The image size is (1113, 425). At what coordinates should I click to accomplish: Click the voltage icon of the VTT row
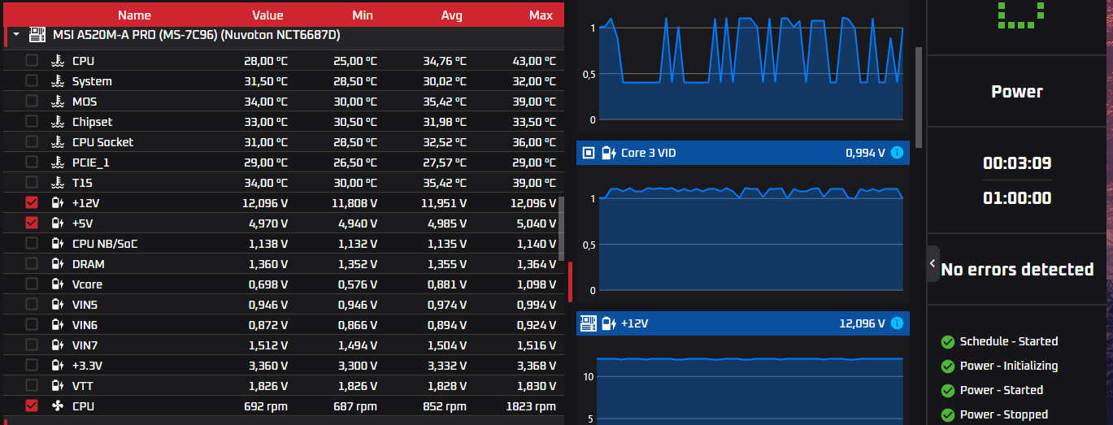coord(58,385)
